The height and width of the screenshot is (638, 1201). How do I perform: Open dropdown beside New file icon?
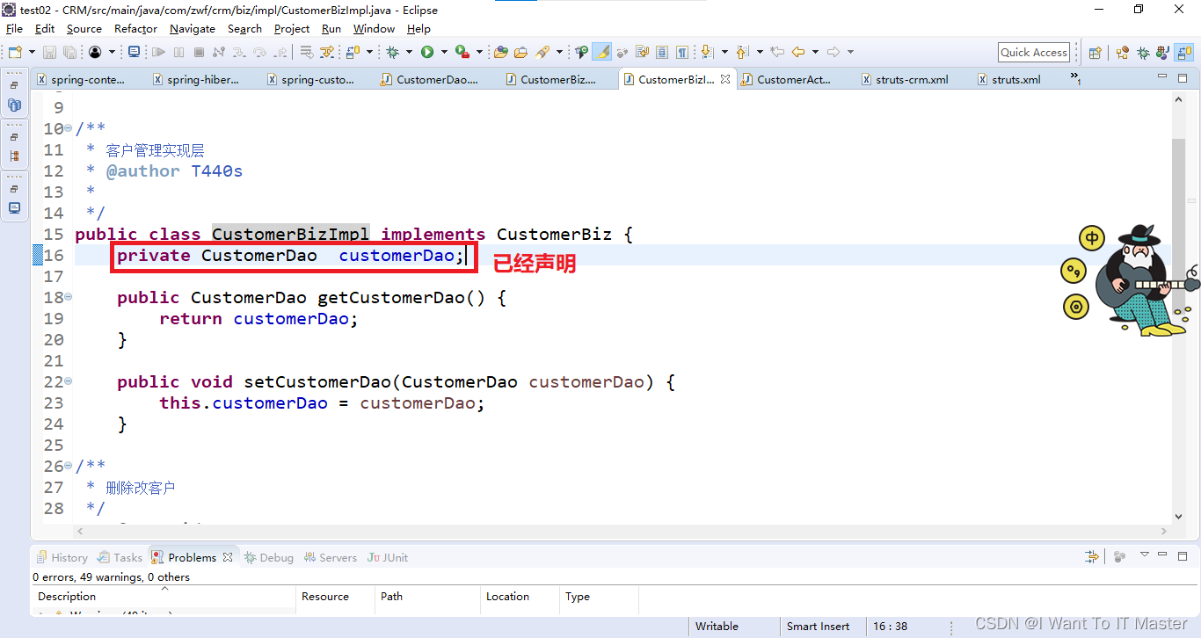(33, 52)
